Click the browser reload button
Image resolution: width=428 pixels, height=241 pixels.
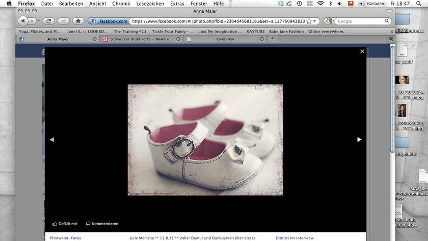pyautogui.click(x=49, y=21)
